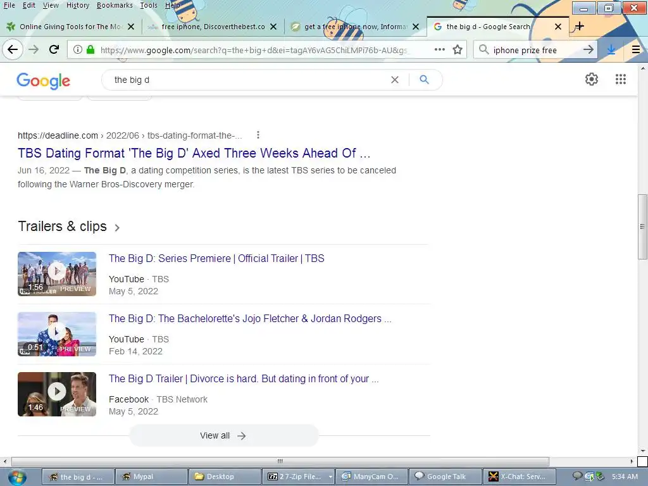Image resolution: width=648 pixels, height=486 pixels.
Task: Expand Trailers & clips chevron
Action: 117,228
